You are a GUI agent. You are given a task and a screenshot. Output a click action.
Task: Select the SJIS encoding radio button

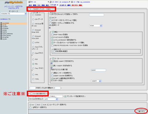coord(42,105)
